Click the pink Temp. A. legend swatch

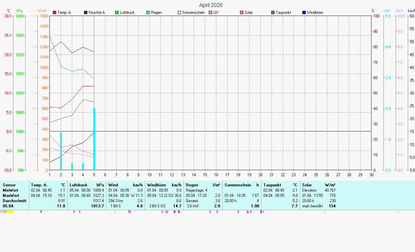pos(55,12)
